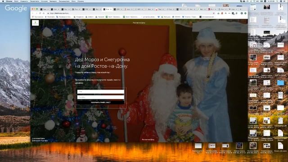Viewport: 288px width, 162px height.
Task: Open the Apple menu
Action: (x=3, y=1)
